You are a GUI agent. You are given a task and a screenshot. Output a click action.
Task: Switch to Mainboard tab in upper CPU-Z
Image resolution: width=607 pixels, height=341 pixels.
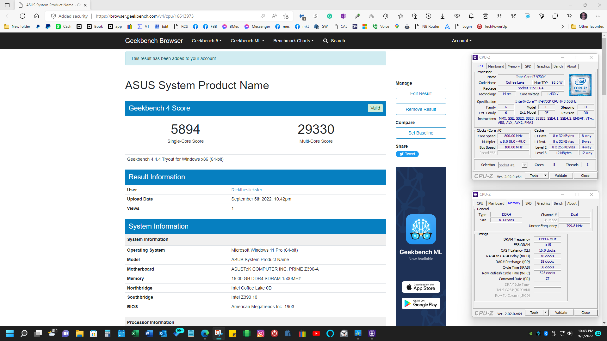point(496,66)
